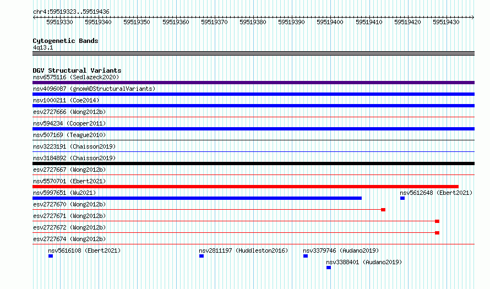
Task: Select small blue nsv3388401 variant marker
Action: click(329, 268)
